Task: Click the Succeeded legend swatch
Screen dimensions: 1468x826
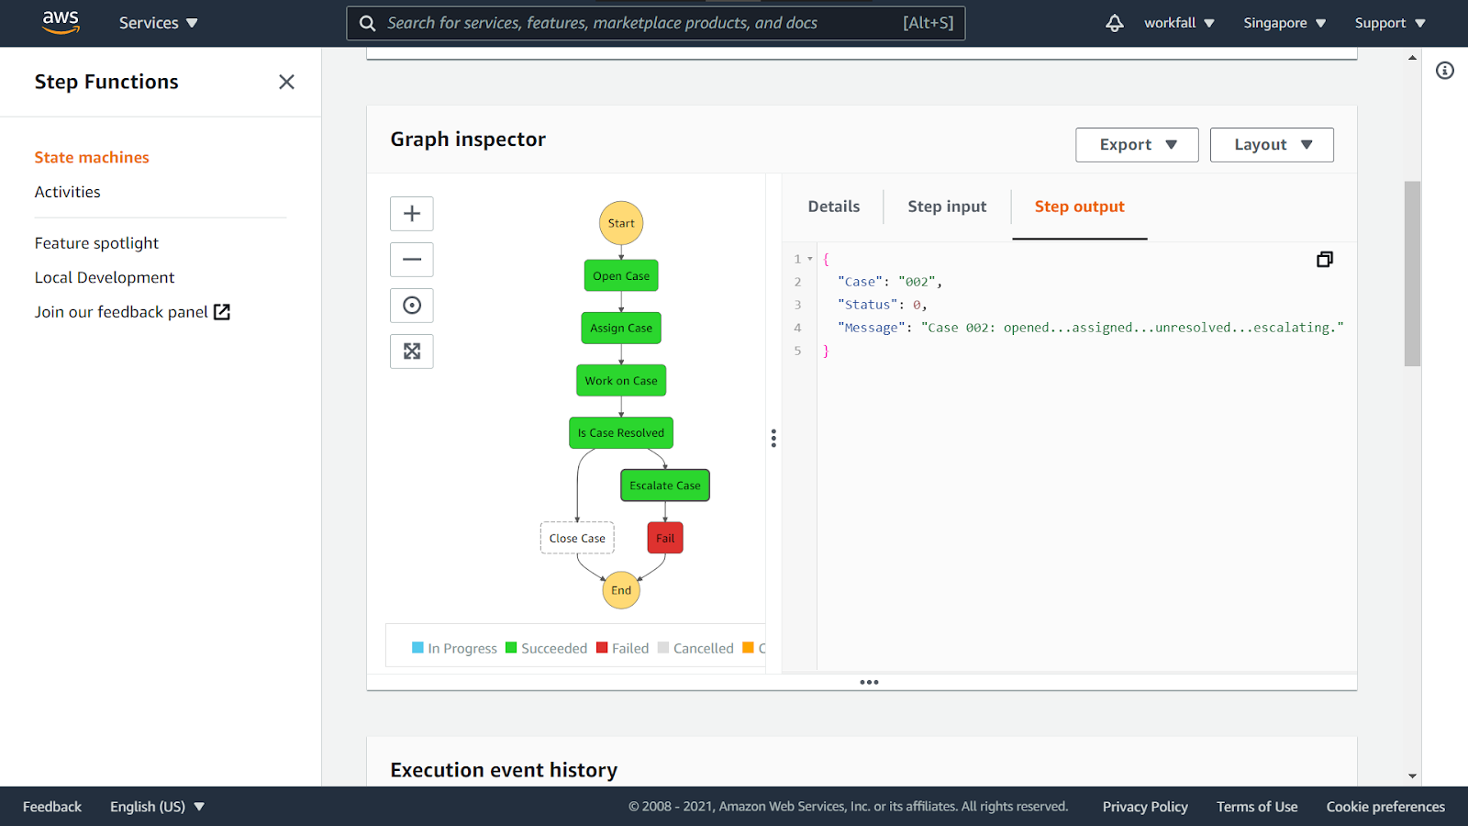Action: click(511, 648)
